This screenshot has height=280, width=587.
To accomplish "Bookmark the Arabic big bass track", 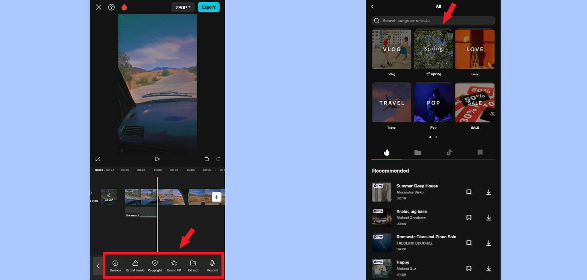I will (469, 218).
